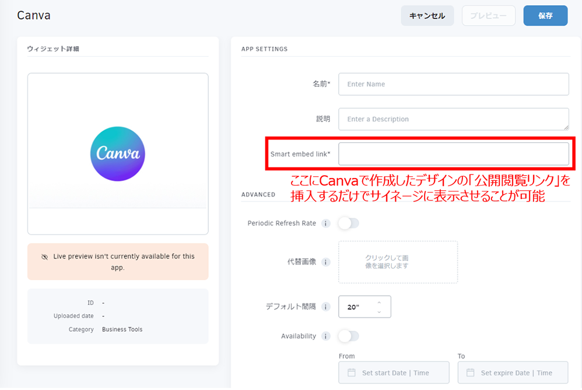Focus the Enter Name field
The image size is (582, 390).
(454, 84)
